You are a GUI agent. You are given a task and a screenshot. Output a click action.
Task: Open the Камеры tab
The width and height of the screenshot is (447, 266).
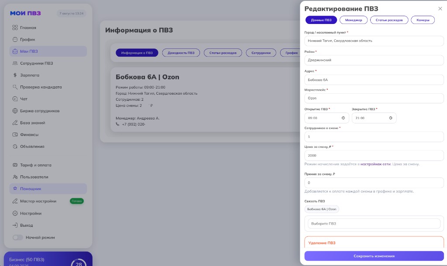click(x=423, y=20)
